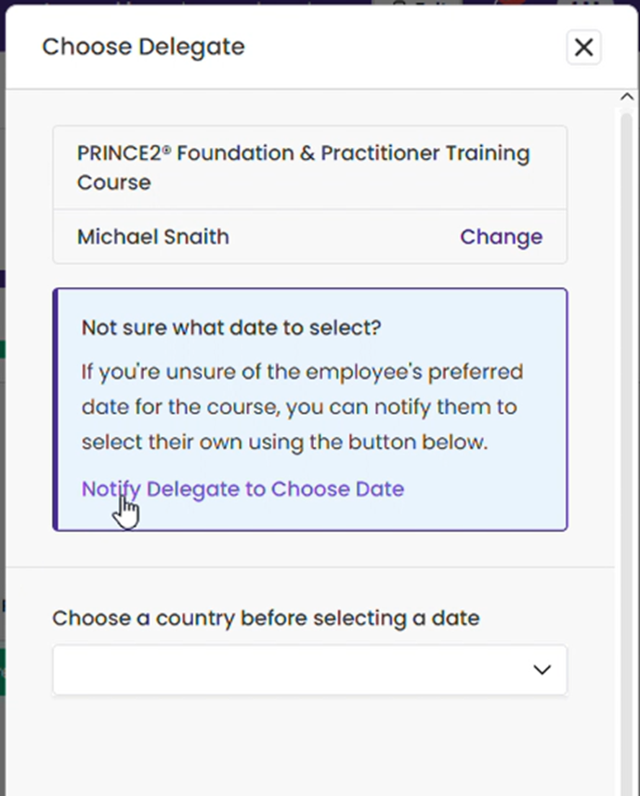Click the chevron in the country dropdown
Screen dimensions: 640x796
[542, 670]
